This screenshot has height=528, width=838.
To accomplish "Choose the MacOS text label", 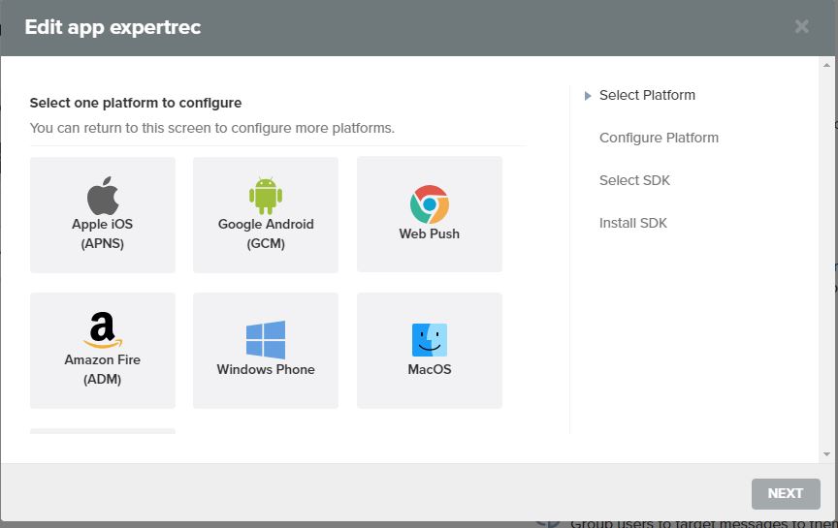I will coord(429,369).
